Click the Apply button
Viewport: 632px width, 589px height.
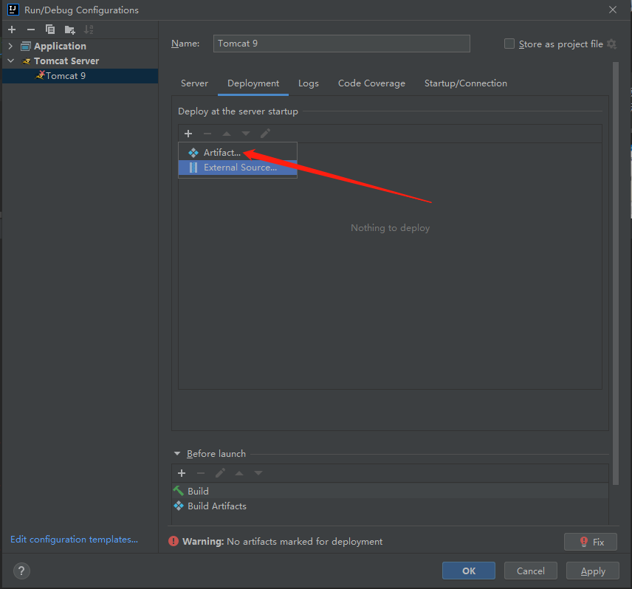point(593,571)
